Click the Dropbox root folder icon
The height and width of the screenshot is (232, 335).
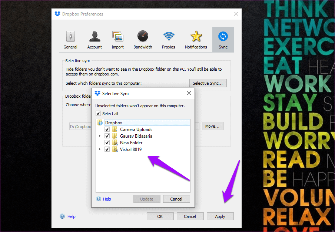[100, 123]
